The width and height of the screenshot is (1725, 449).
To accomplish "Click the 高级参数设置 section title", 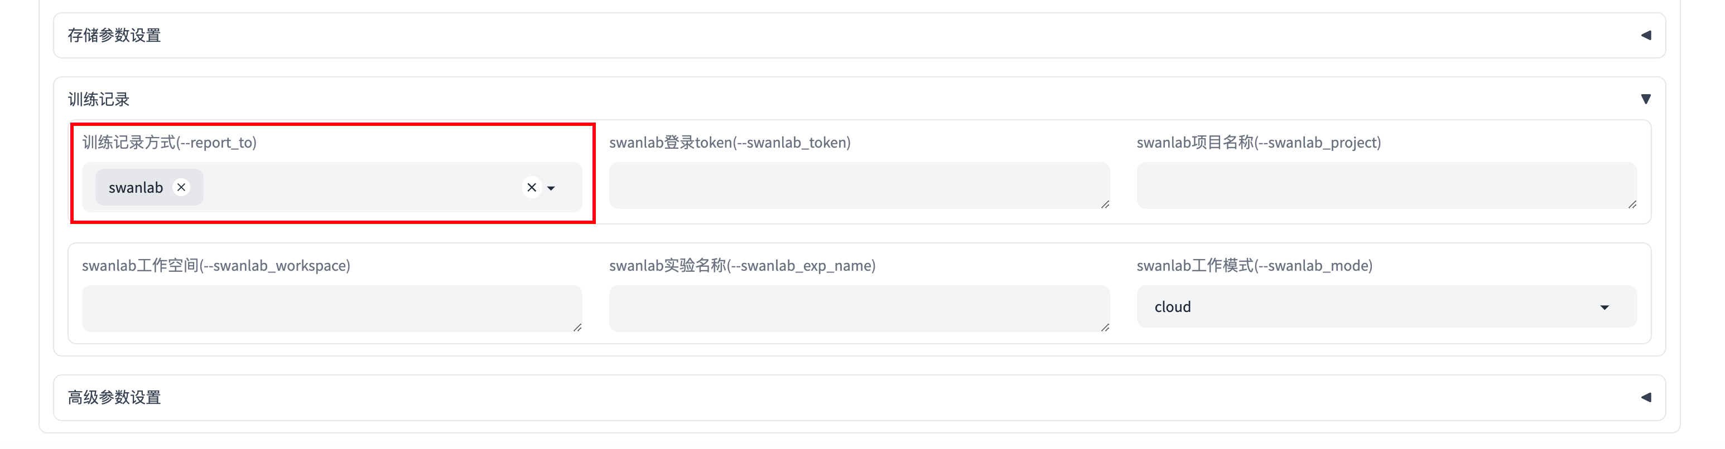I will 114,398.
